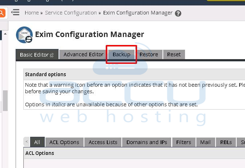Collapse the sidebar with the menu toggle icon
245x168 pixels.
[x=16, y=12]
